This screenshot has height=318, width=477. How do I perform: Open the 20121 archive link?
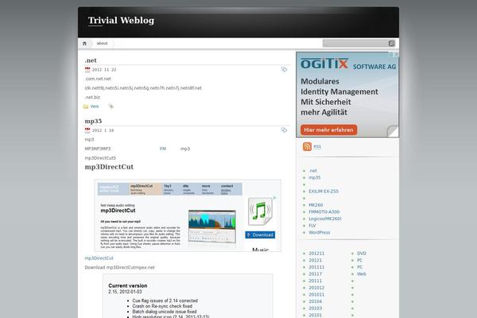tap(315, 261)
